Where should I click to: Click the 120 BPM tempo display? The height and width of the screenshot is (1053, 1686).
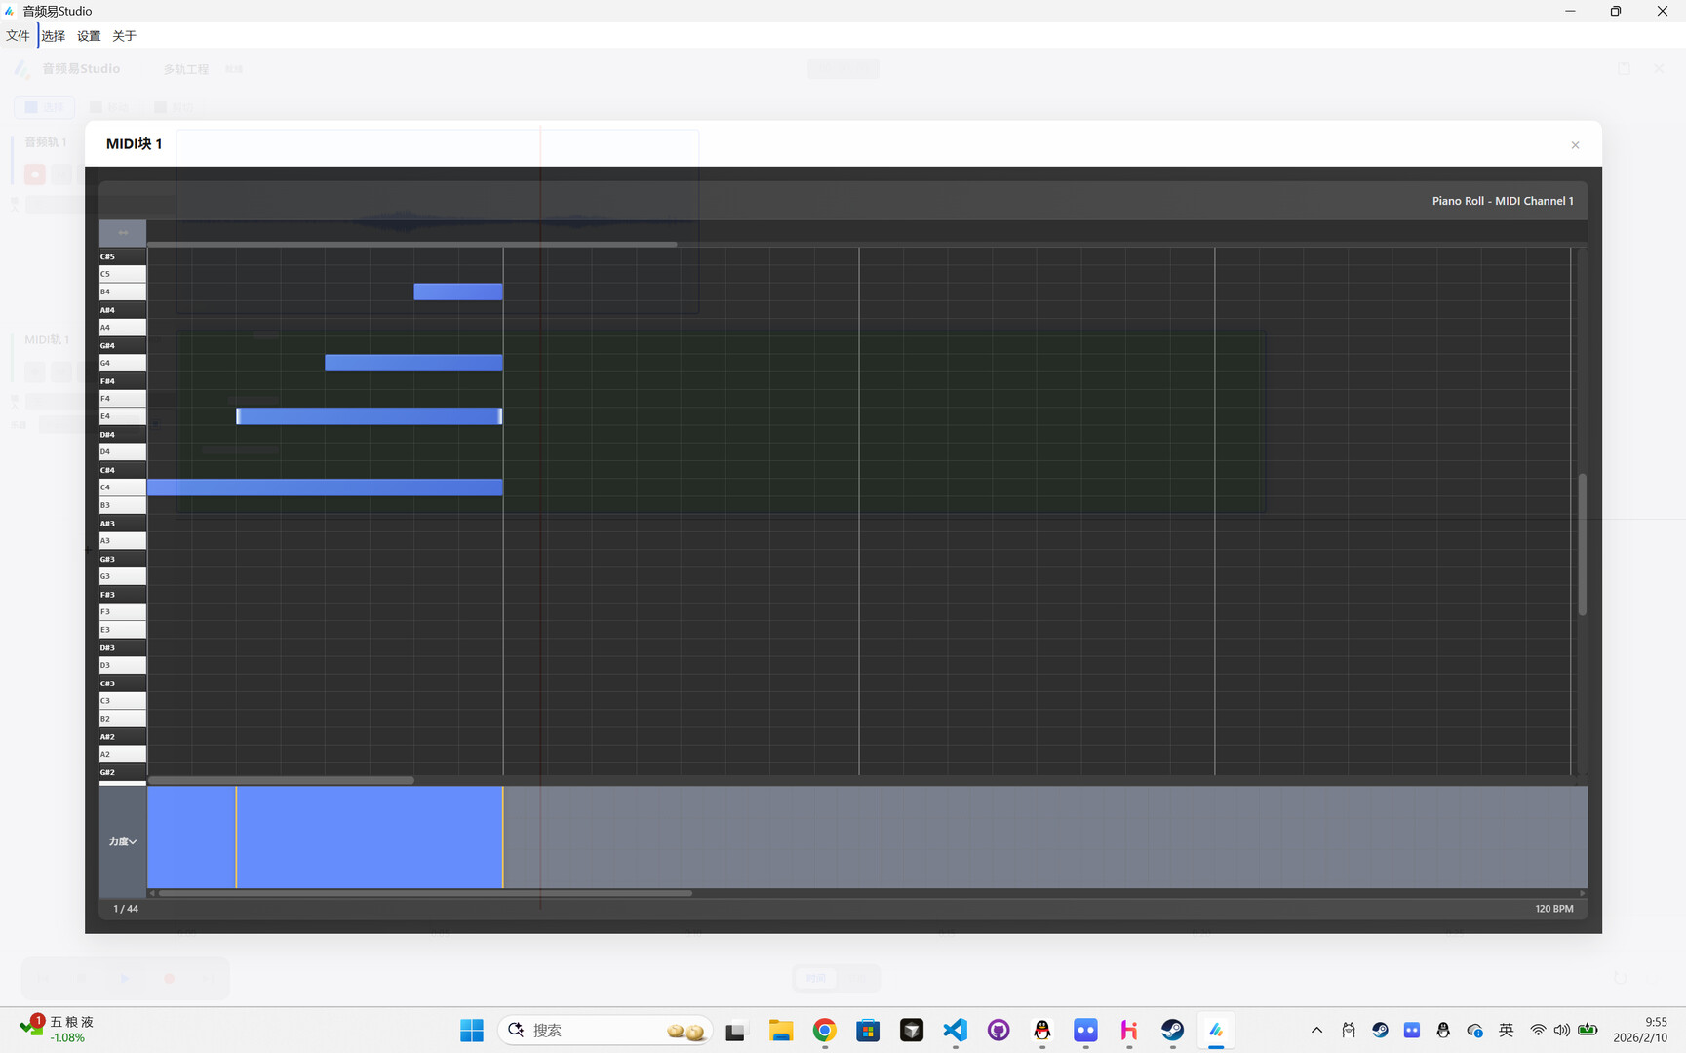(x=1554, y=908)
